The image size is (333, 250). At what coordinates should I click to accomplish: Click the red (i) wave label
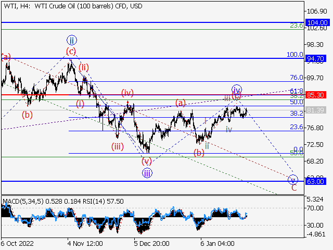pos(80,104)
